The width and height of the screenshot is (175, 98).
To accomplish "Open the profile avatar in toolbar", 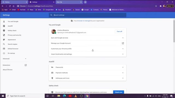I will pos(164,6).
